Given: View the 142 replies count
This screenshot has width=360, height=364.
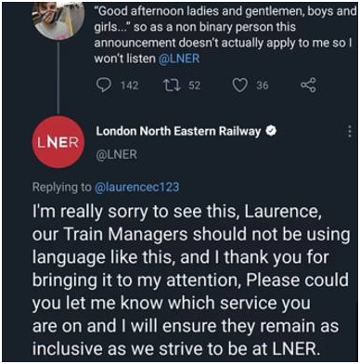Looking at the screenshot, I should click(x=129, y=85).
